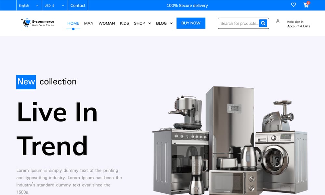Open the English language dropdown
This screenshot has height=195, width=325.
(29, 5)
